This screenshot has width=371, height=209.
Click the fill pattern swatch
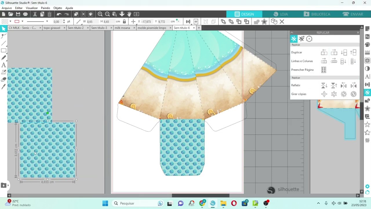tap(5, 21)
